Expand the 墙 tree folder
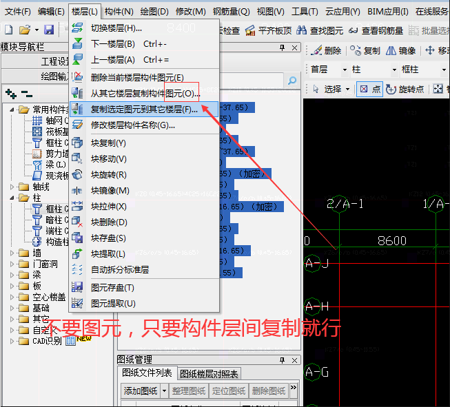This screenshot has width=450, height=407. click(12, 253)
